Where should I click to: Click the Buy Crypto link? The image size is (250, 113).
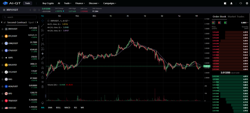[48, 3]
